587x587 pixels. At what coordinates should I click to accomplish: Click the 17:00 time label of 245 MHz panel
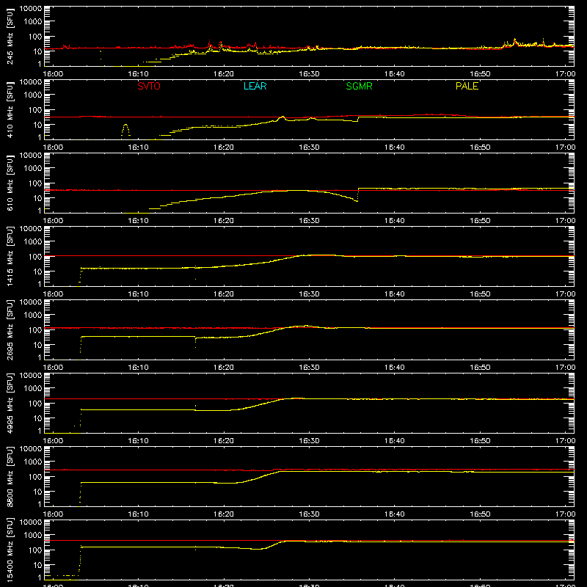point(565,74)
